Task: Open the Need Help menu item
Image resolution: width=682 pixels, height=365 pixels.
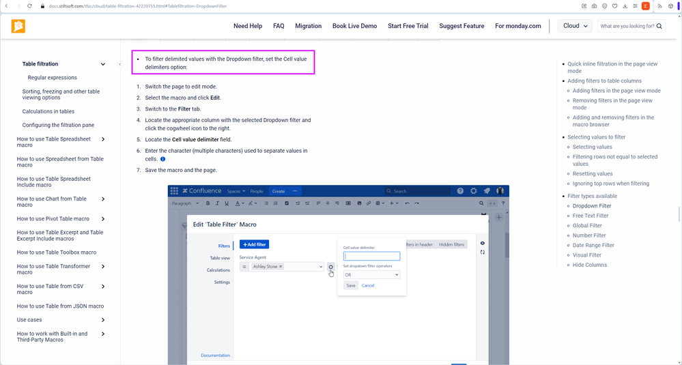Action: click(248, 26)
